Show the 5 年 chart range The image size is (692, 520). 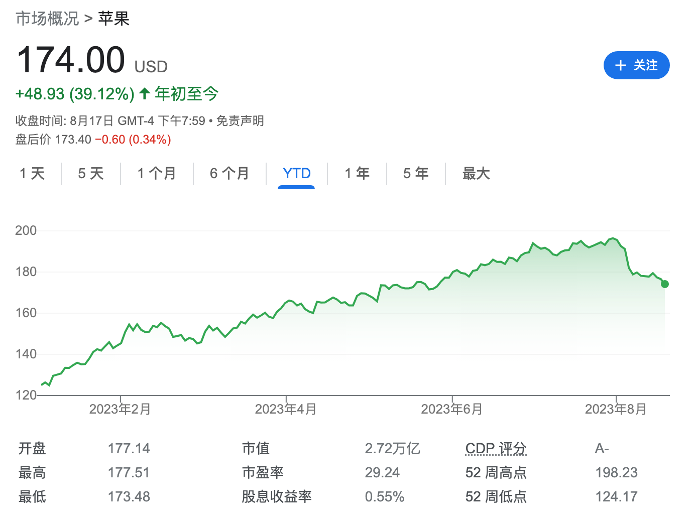[x=416, y=174]
